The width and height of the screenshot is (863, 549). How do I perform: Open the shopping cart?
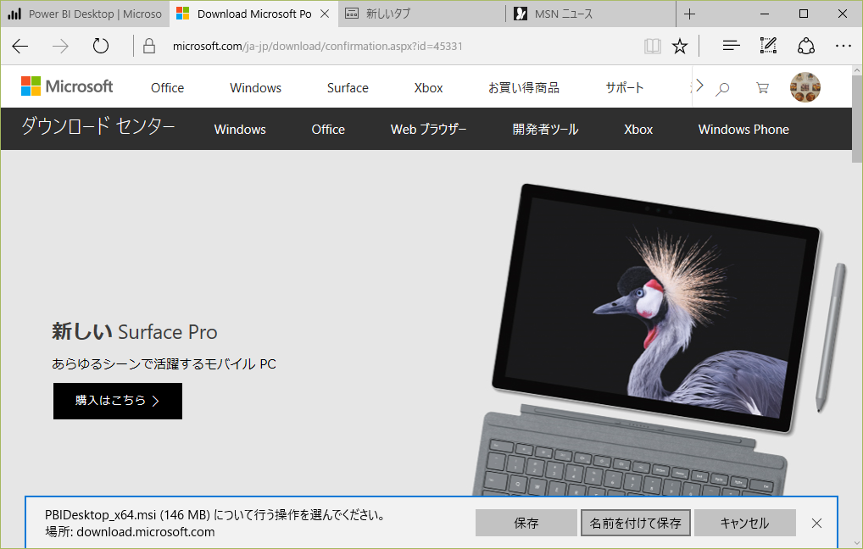[x=762, y=87]
